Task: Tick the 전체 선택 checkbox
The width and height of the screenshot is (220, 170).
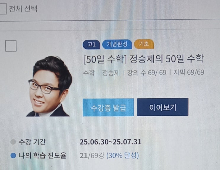Action: tap(3, 9)
